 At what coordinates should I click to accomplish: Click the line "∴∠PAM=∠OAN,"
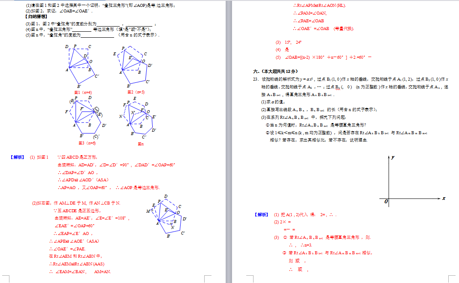(310, 13)
